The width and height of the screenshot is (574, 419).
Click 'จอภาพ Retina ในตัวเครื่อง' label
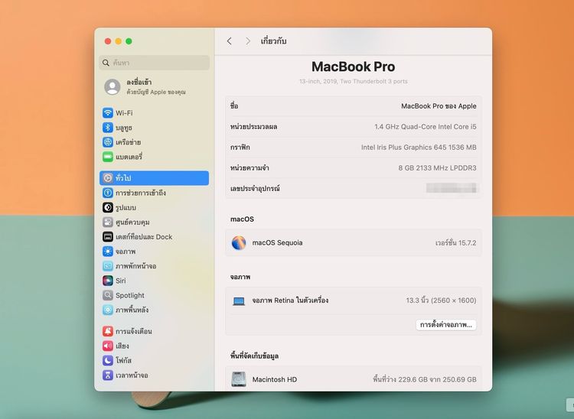point(290,300)
